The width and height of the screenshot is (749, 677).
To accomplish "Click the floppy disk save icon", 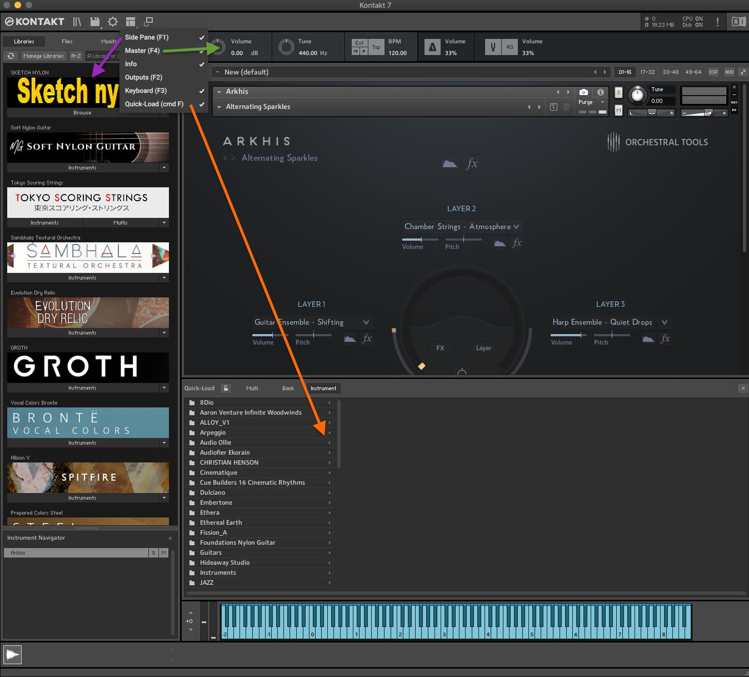I will pos(95,22).
